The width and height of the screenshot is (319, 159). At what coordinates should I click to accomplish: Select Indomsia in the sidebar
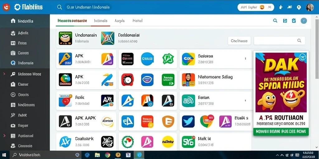click(x=25, y=63)
